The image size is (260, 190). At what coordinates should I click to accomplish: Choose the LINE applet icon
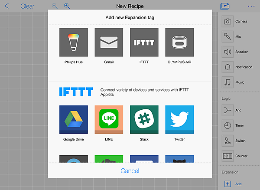click(109, 119)
